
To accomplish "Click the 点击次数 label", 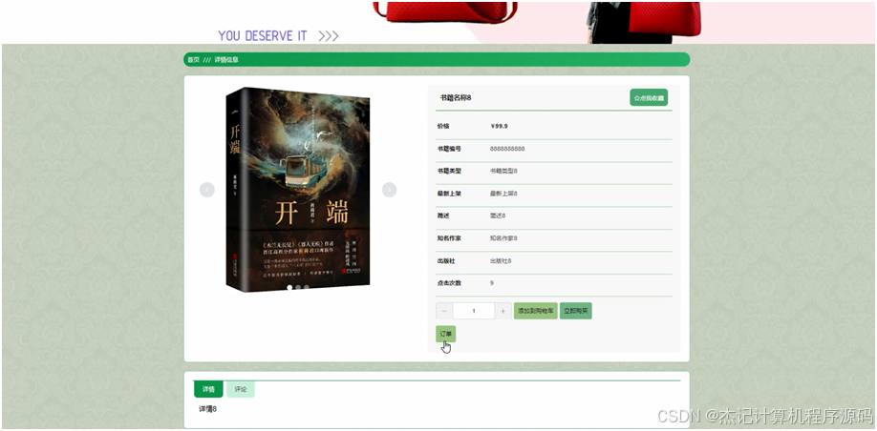I will coord(449,283).
